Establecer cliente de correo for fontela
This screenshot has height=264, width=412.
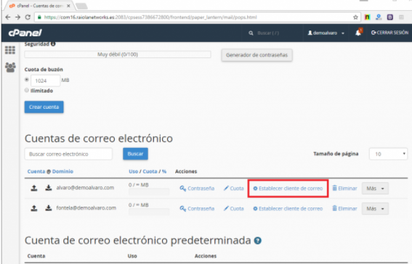click(288, 209)
